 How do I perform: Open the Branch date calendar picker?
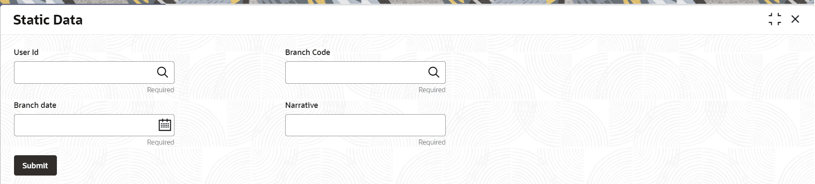click(x=165, y=125)
